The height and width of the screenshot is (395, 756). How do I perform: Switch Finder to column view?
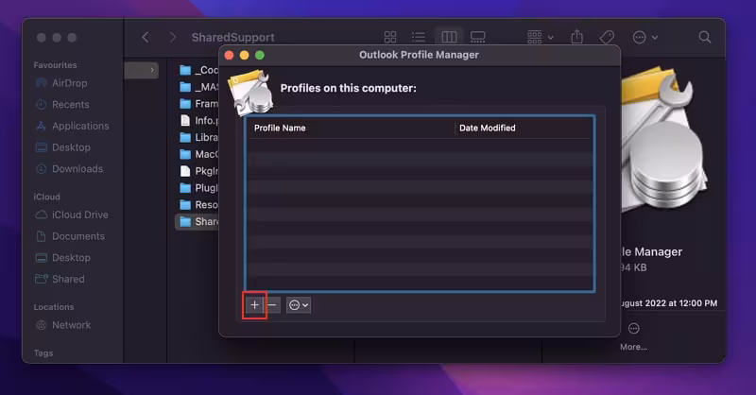point(449,37)
